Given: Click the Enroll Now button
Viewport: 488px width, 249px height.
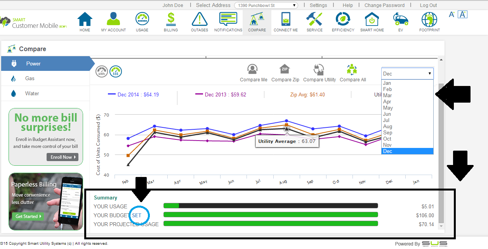Looking at the screenshot, I should (62, 157).
